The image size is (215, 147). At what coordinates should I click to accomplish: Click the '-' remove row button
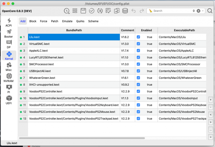pyautogui.click(x=210, y=107)
